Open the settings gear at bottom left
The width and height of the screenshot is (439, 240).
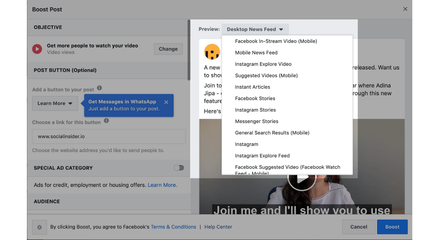click(x=39, y=227)
